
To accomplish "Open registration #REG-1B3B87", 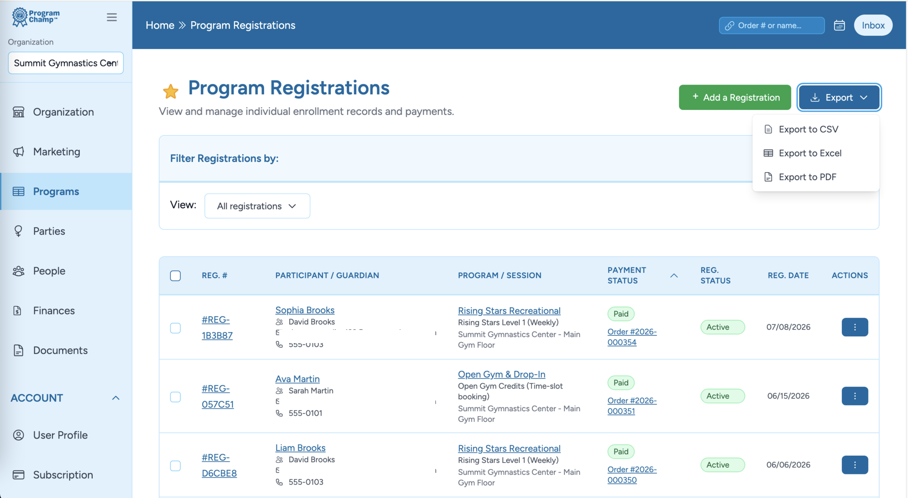I will click(217, 328).
